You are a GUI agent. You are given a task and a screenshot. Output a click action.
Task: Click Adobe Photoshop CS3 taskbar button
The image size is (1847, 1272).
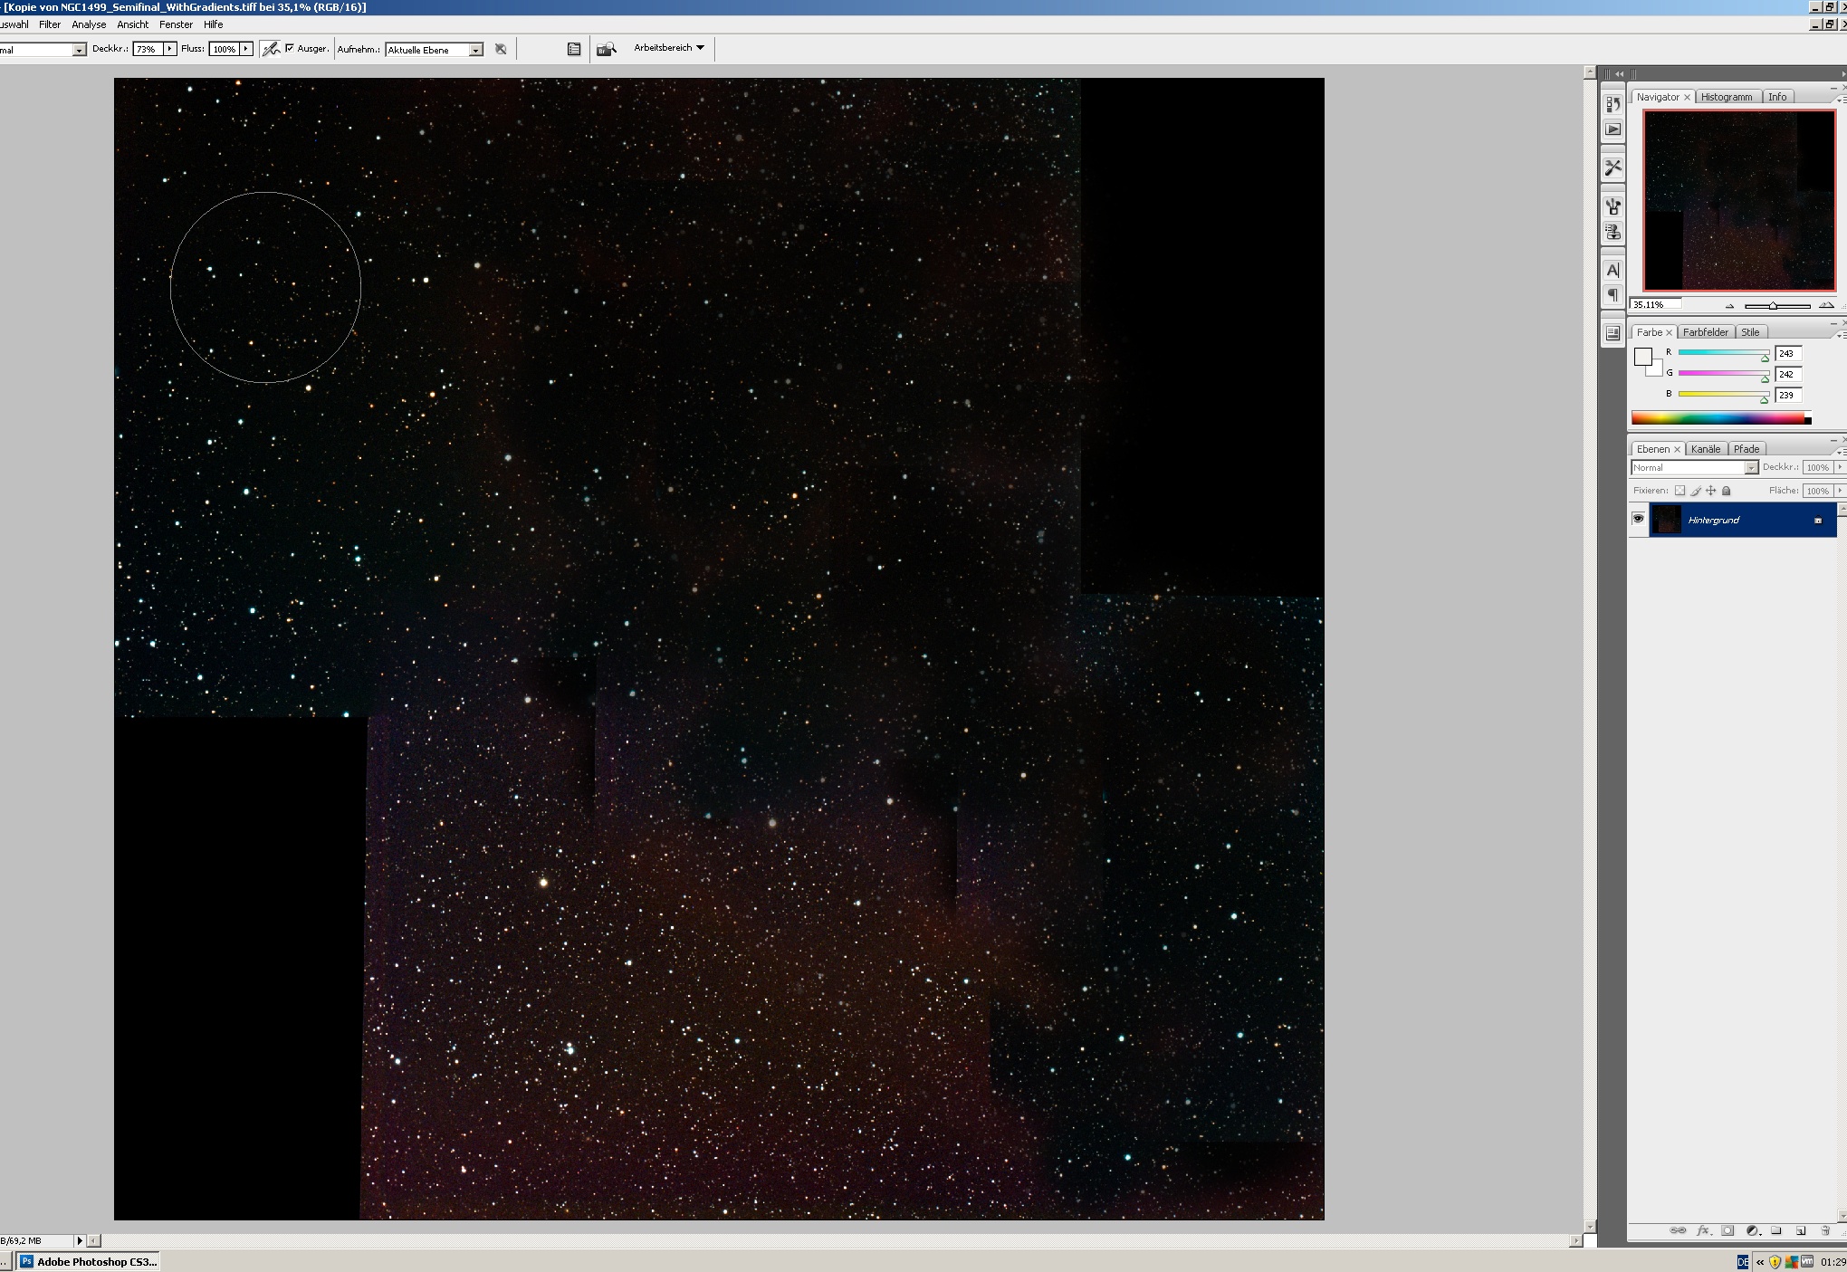pyautogui.click(x=89, y=1261)
